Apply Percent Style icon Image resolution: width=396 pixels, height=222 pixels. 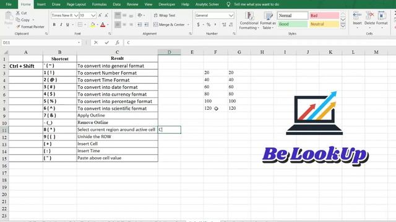[209, 25]
